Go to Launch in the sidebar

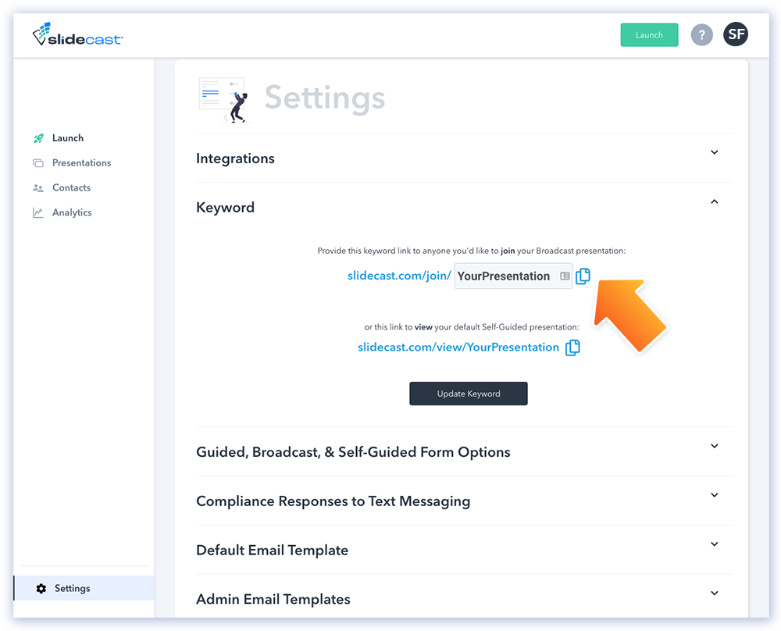click(68, 138)
